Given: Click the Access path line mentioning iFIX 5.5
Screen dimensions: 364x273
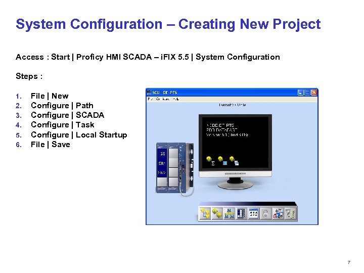Looking at the screenshot, I should coord(148,57).
